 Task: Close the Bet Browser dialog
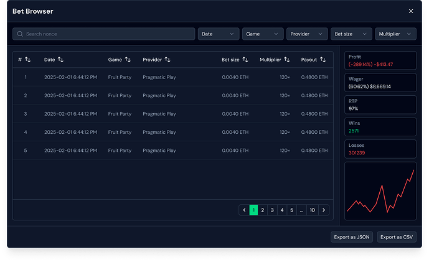(x=411, y=11)
